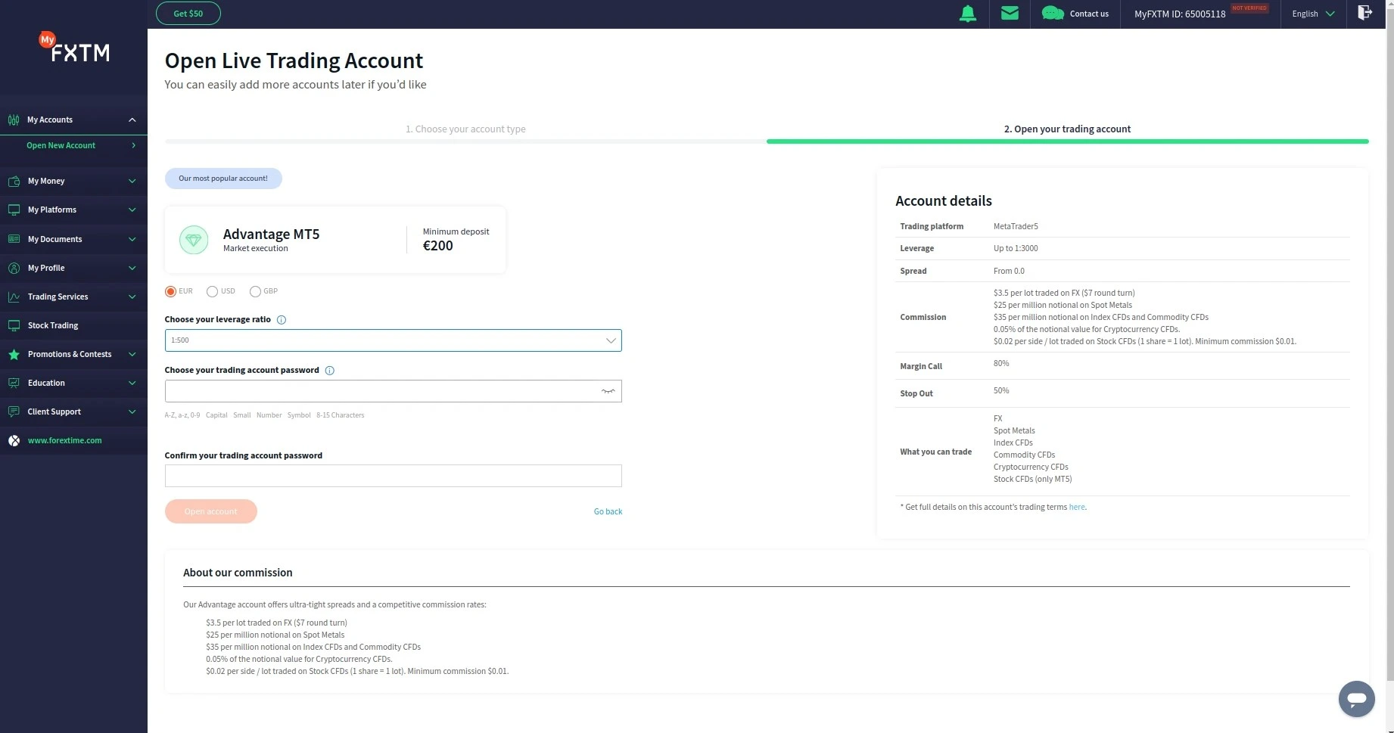Open the English language dropdown
The image size is (1394, 733).
(x=1313, y=14)
